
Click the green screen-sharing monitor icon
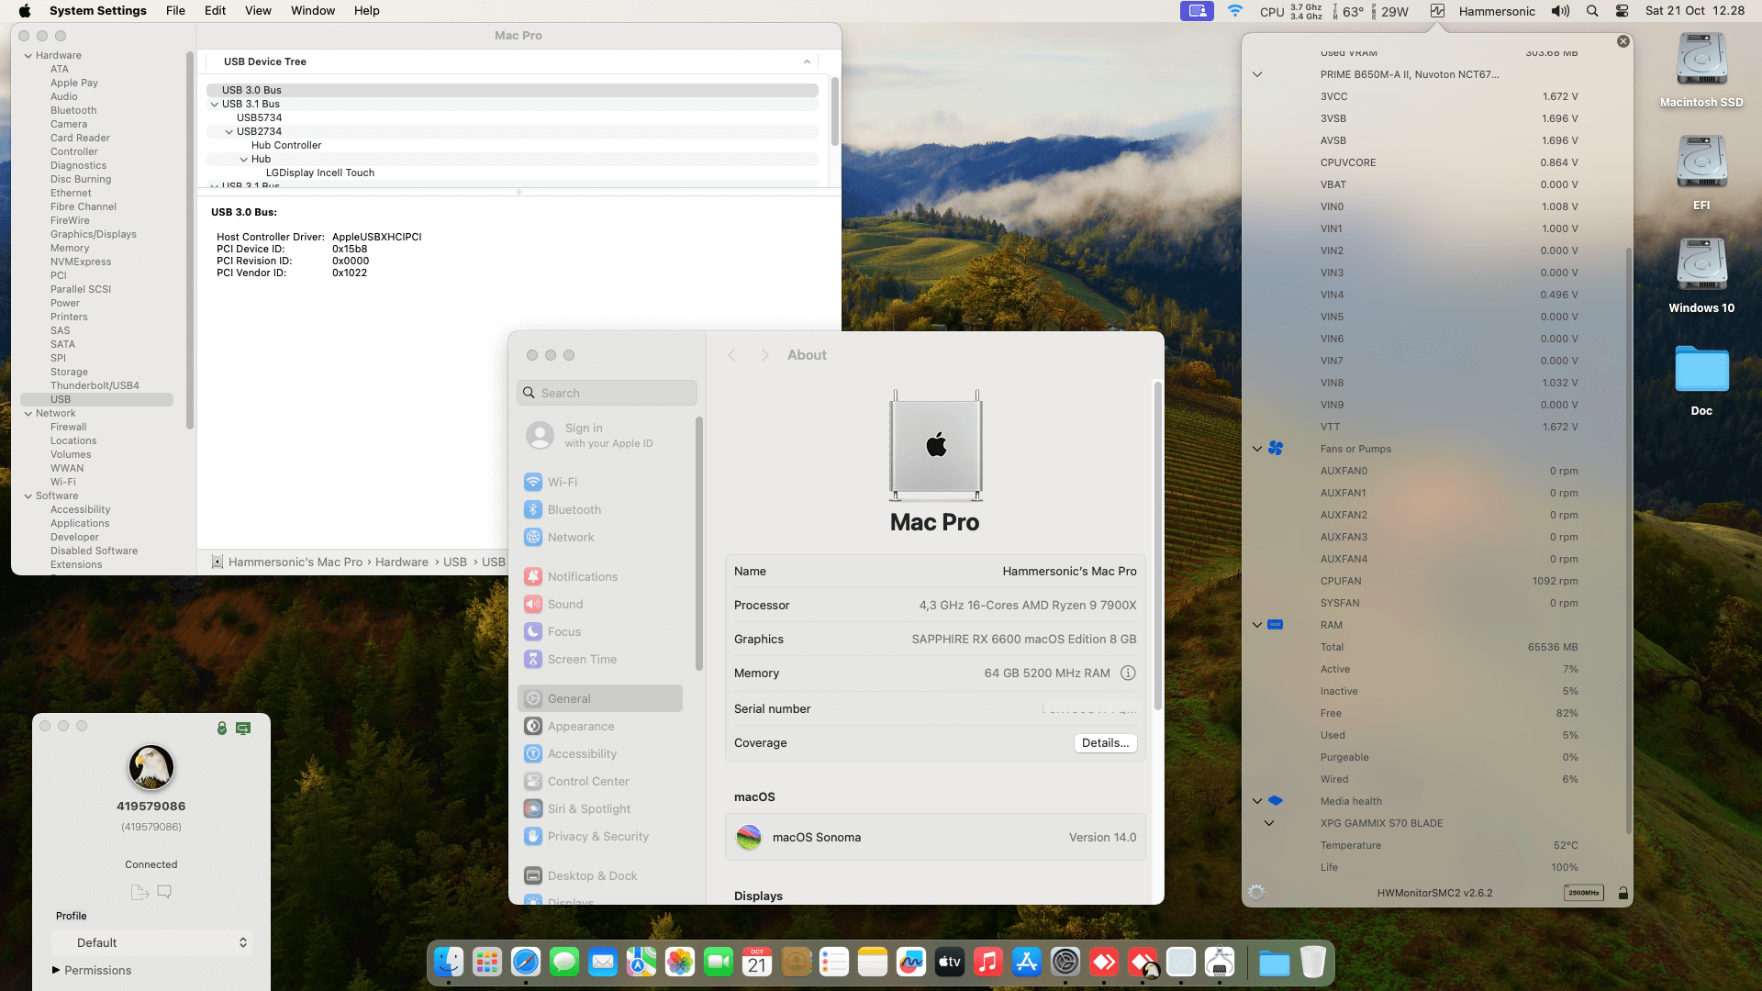(243, 728)
